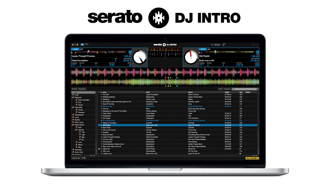The image size is (328, 184).
Task: Collapse the January subcrate
Action: point(76,130)
